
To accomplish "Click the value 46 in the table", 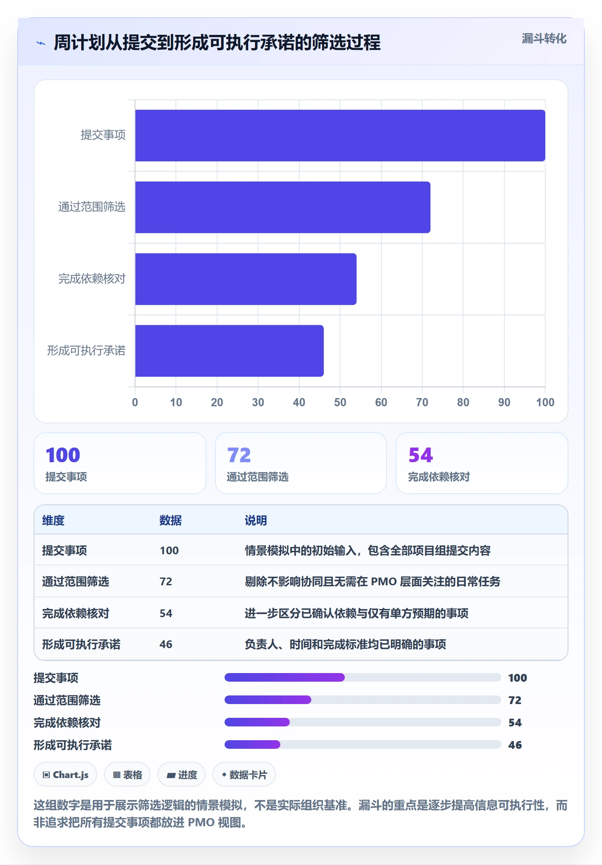I will [166, 644].
